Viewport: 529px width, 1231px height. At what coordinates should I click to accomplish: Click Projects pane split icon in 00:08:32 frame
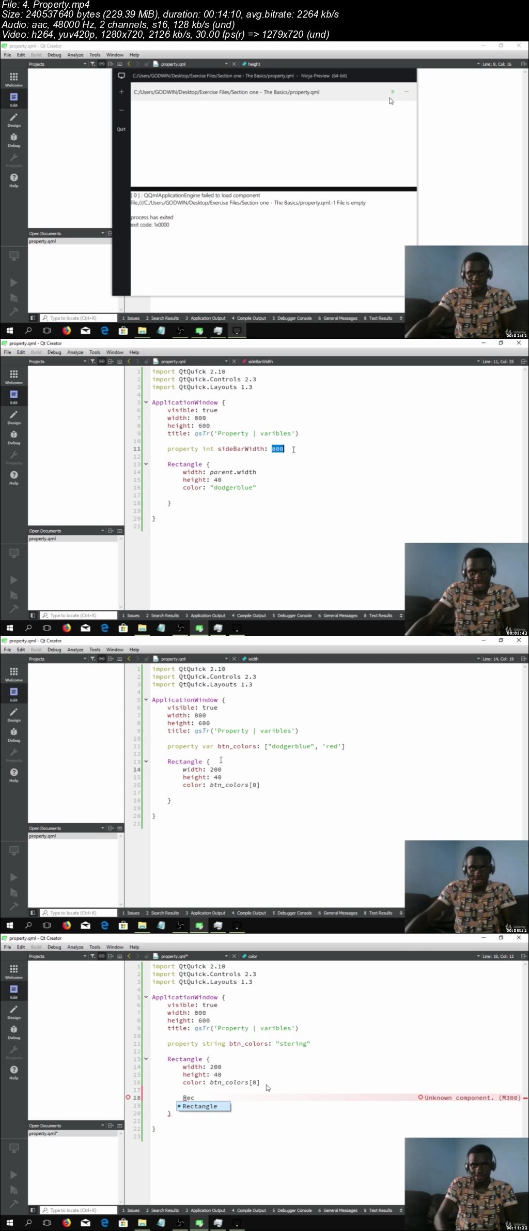111,659
